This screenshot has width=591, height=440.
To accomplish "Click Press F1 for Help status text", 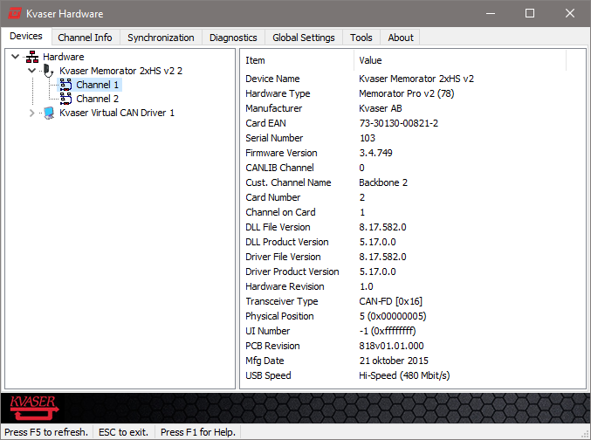I will tap(198, 432).
